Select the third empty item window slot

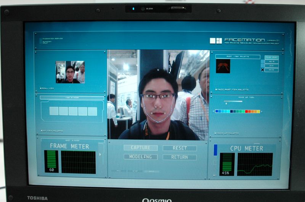point(73,111)
